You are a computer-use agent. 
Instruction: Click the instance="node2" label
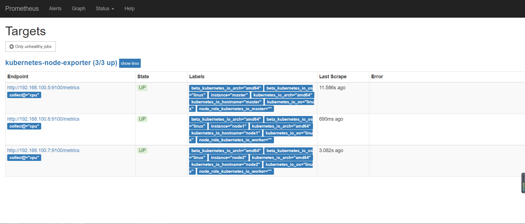click(x=229, y=158)
